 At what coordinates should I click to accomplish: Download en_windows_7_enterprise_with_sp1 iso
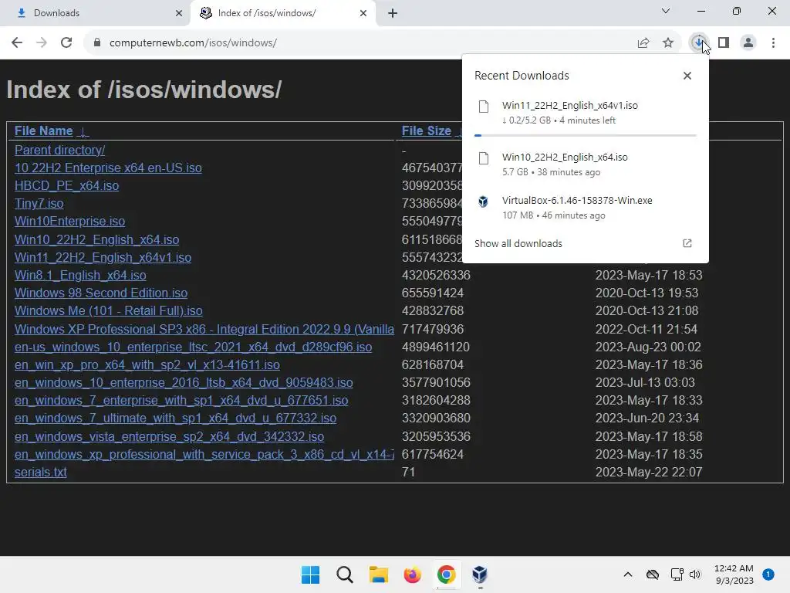(181, 401)
